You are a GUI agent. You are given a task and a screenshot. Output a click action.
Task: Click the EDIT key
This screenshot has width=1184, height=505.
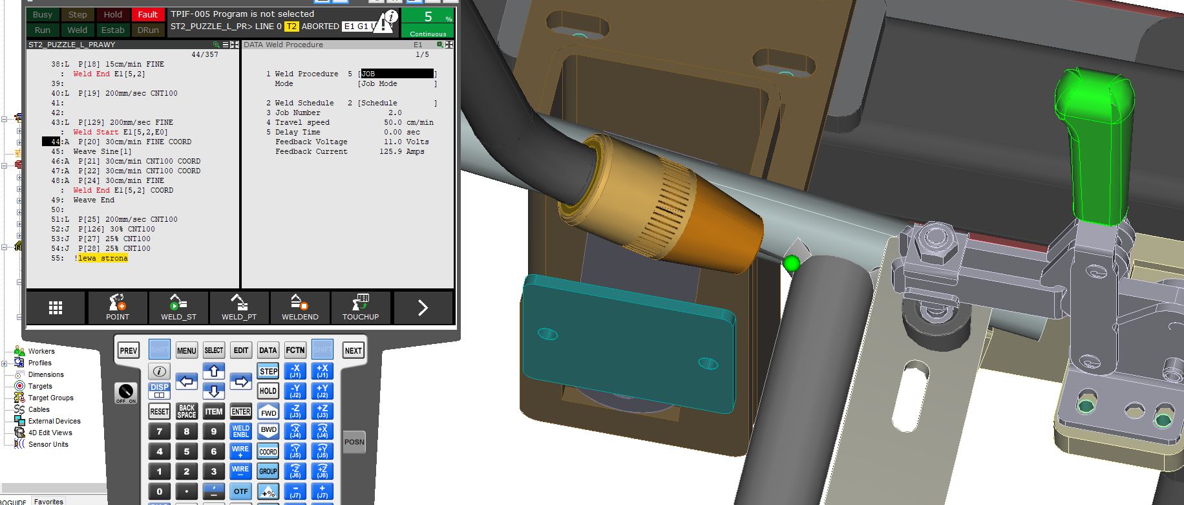(241, 350)
